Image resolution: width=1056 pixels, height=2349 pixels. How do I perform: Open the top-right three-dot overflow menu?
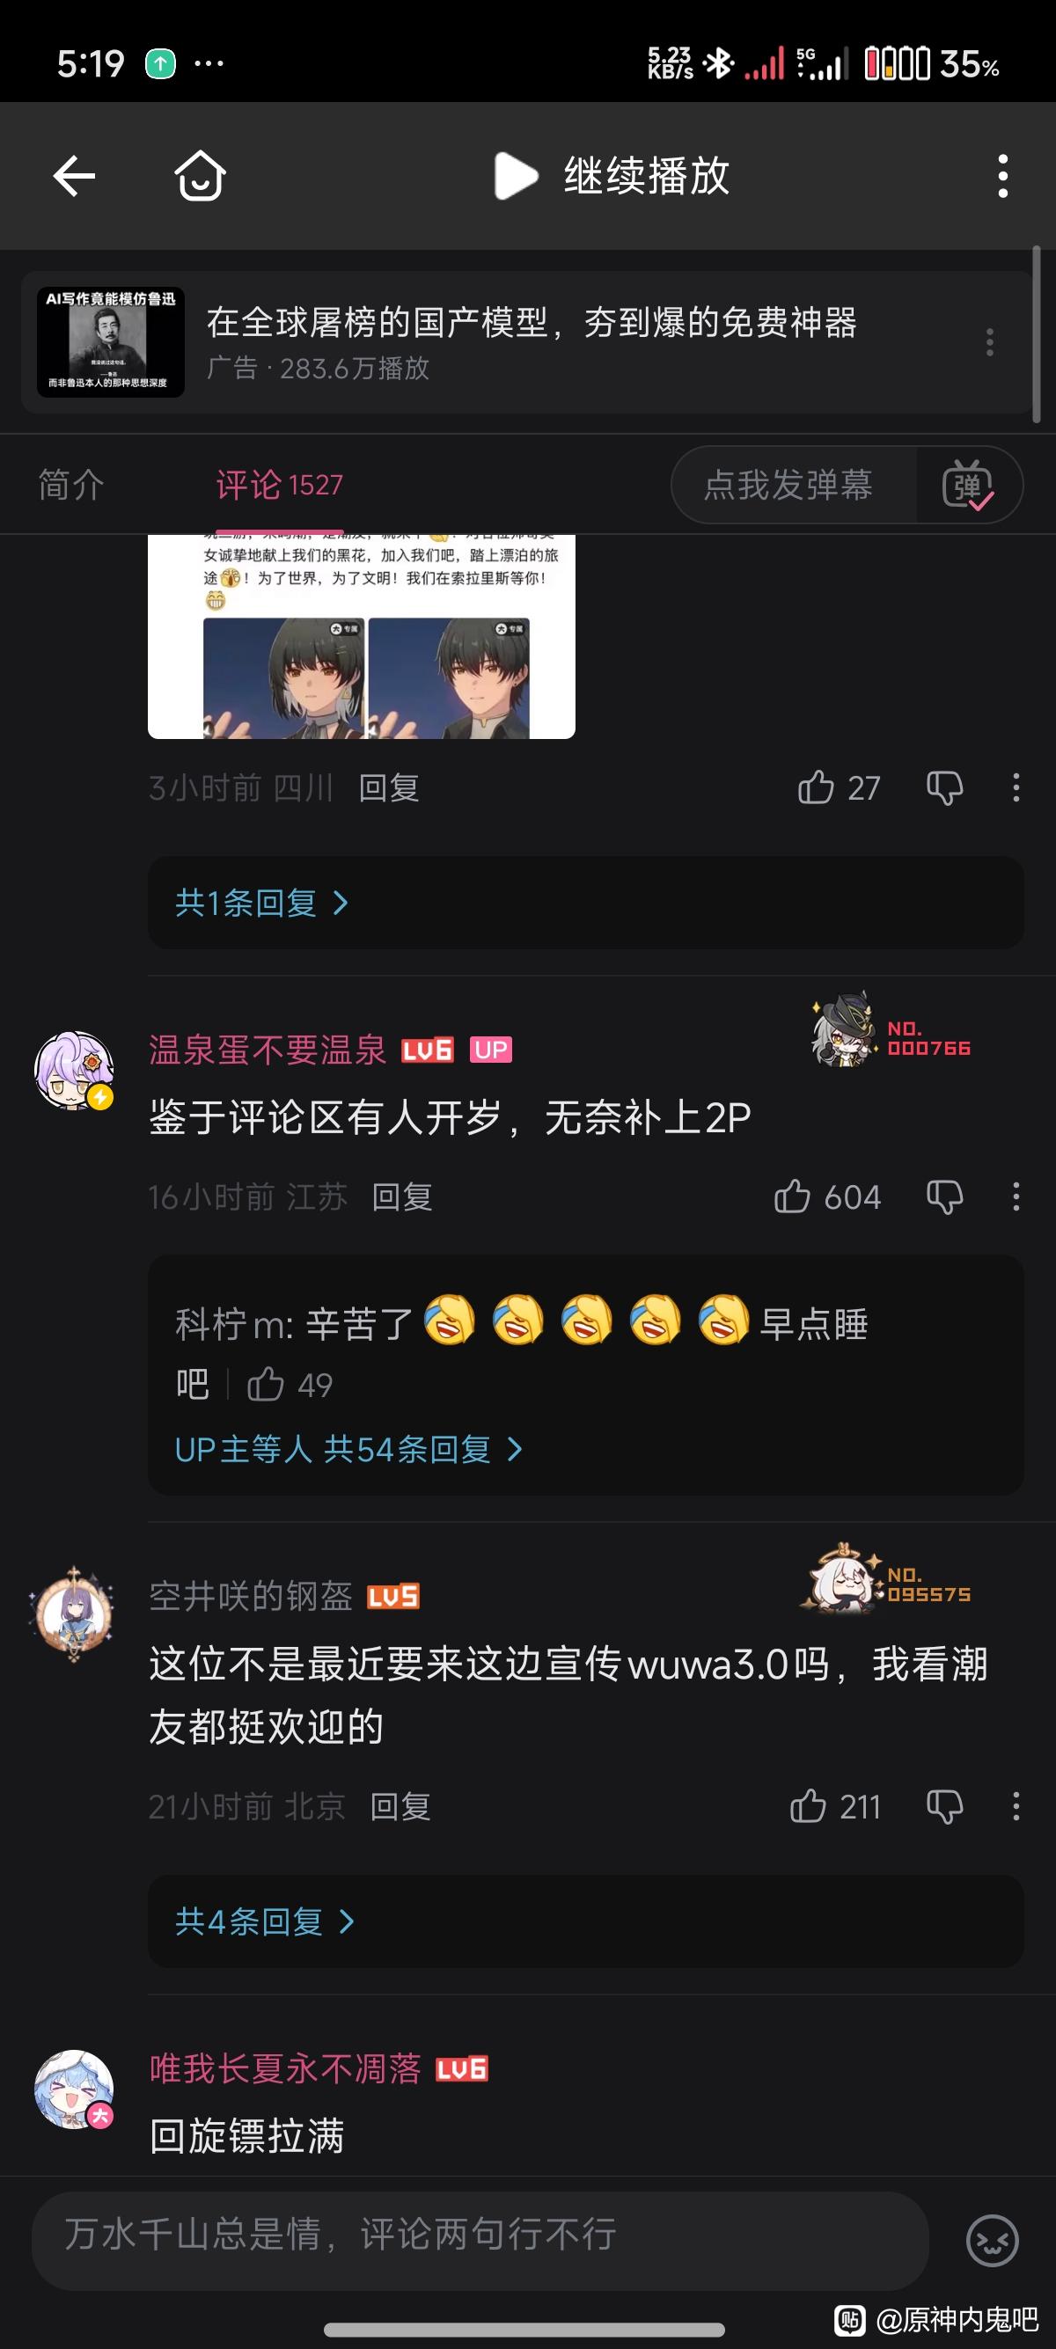click(1003, 175)
